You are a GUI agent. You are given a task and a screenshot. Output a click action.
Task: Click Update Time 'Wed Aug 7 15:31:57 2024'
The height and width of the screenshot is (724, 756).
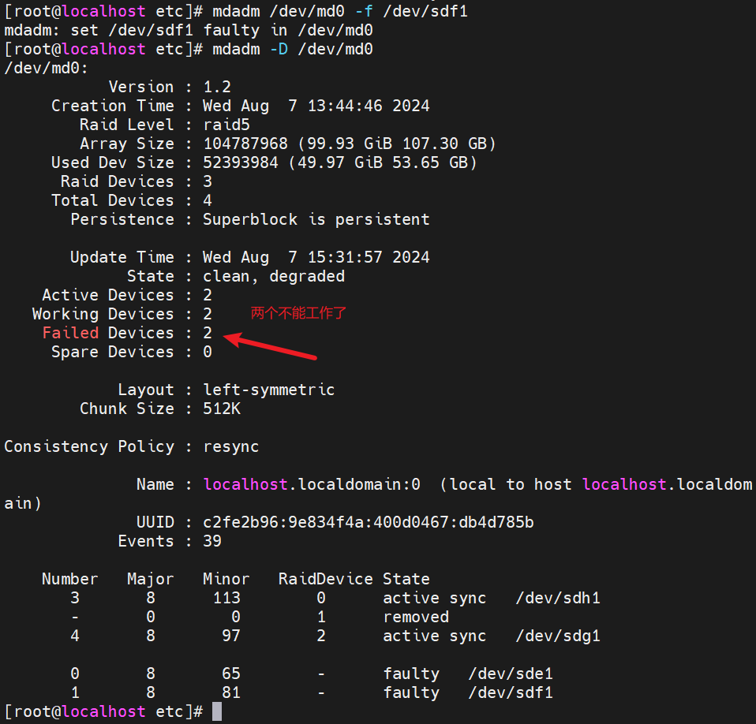(x=316, y=257)
